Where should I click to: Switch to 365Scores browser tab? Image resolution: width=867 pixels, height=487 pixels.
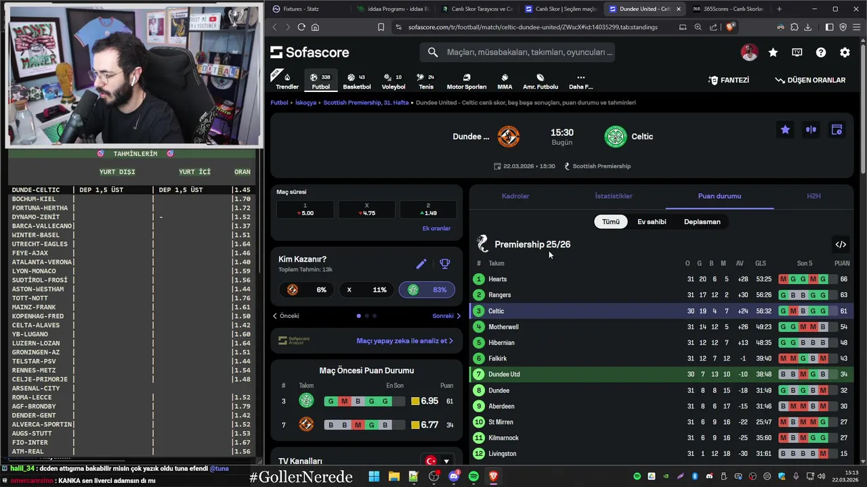[731, 9]
